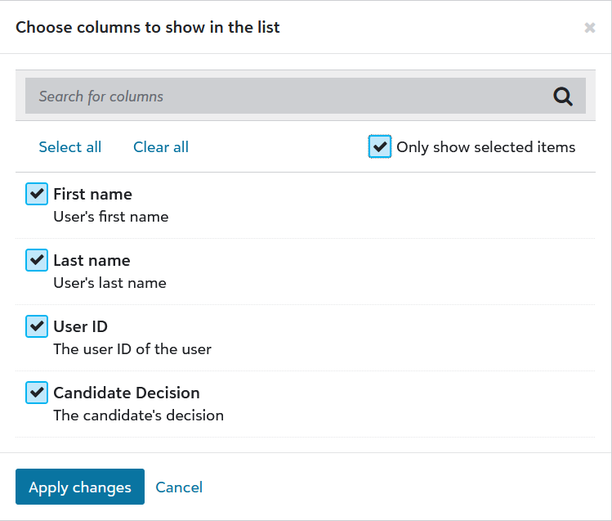This screenshot has width=612, height=521.
Task: Toggle the User ID column checkbox
Action: click(37, 326)
